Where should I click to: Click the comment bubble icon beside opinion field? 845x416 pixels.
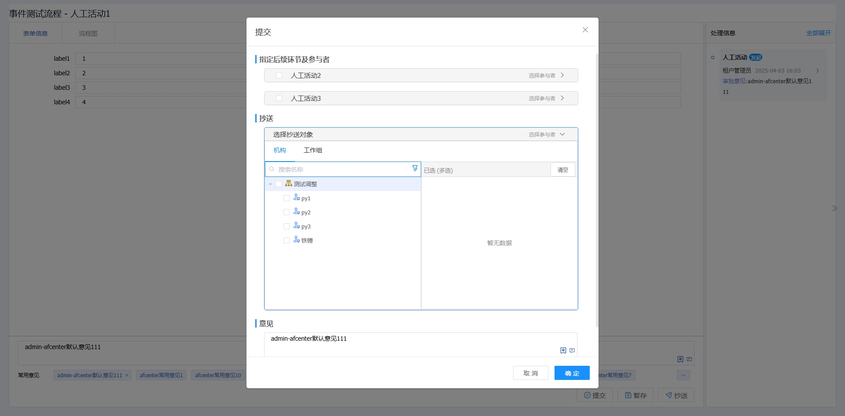[x=572, y=350]
